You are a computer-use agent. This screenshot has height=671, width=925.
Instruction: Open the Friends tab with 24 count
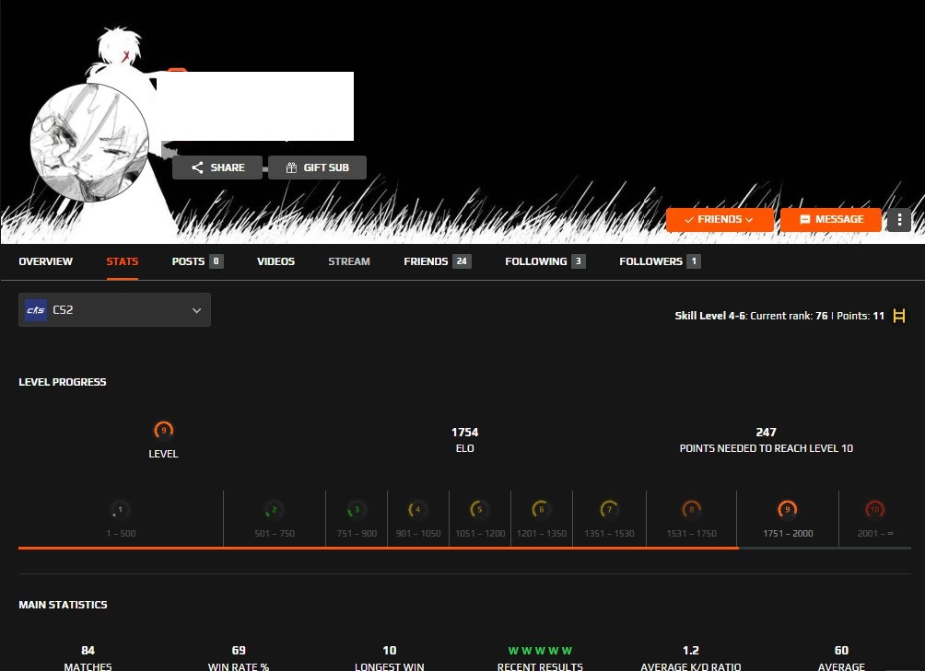tap(437, 261)
